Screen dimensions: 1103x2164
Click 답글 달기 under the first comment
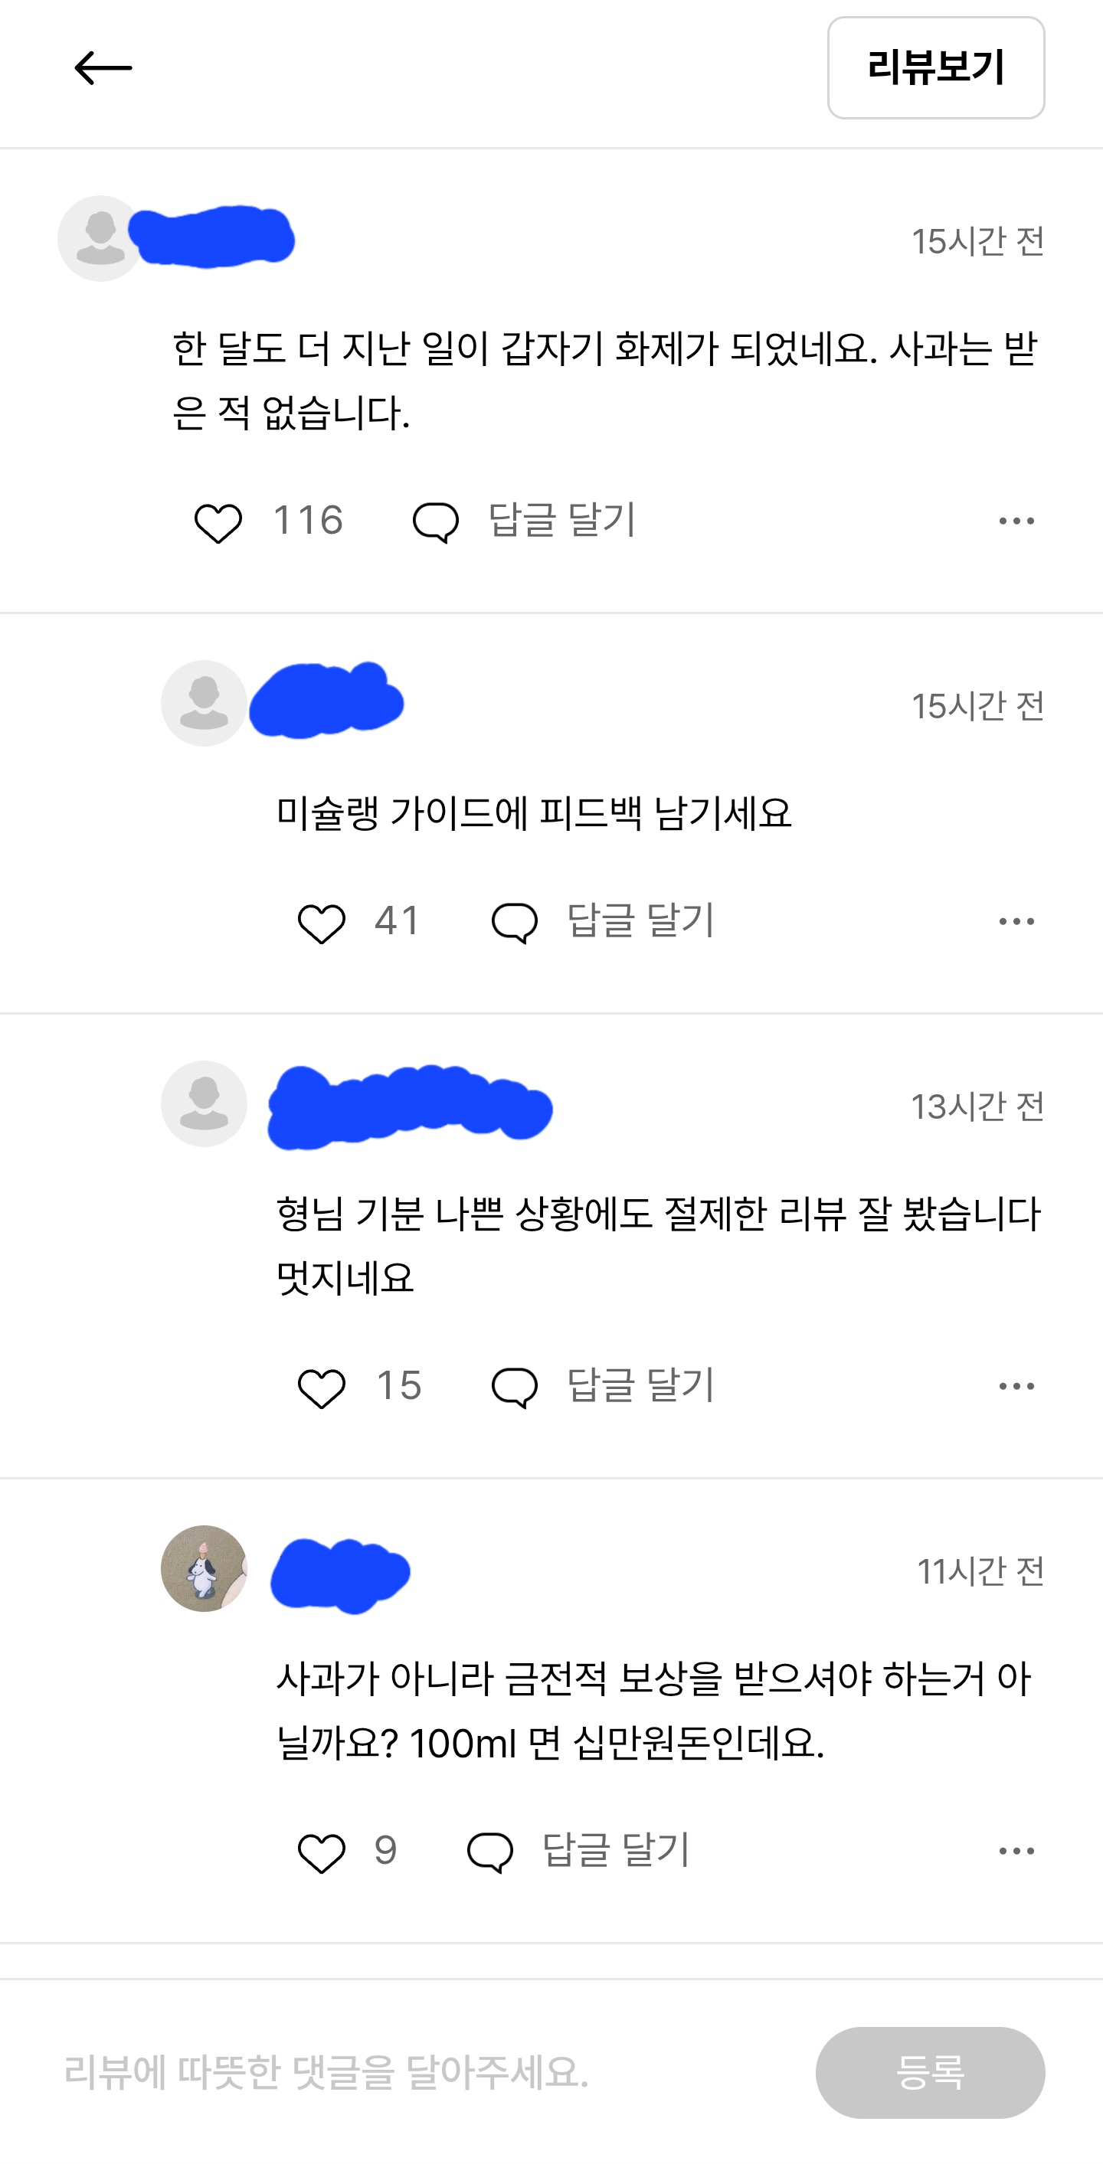coord(562,520)
